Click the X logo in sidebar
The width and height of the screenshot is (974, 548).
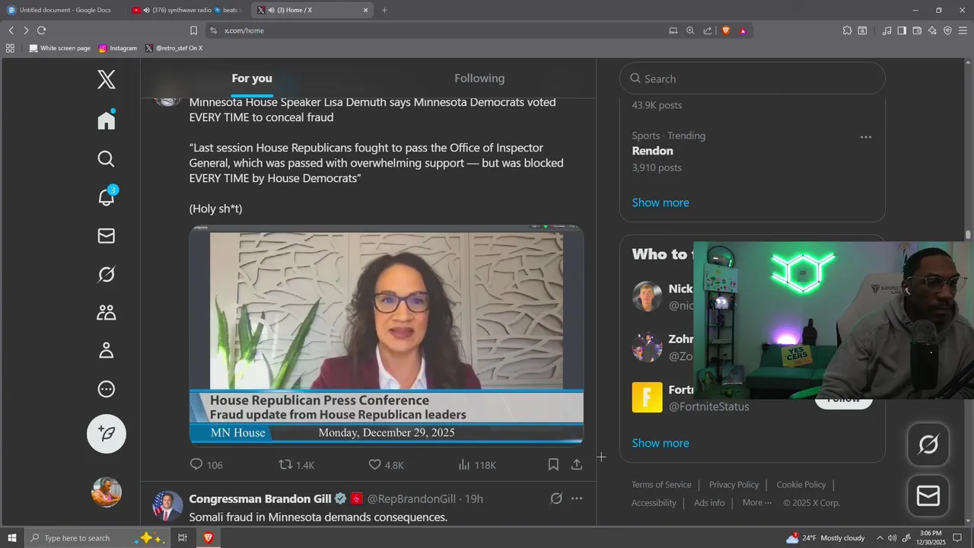[x=107, y=79]
